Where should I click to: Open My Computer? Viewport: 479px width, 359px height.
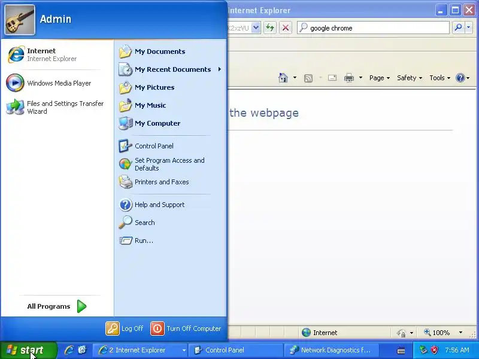170,123
